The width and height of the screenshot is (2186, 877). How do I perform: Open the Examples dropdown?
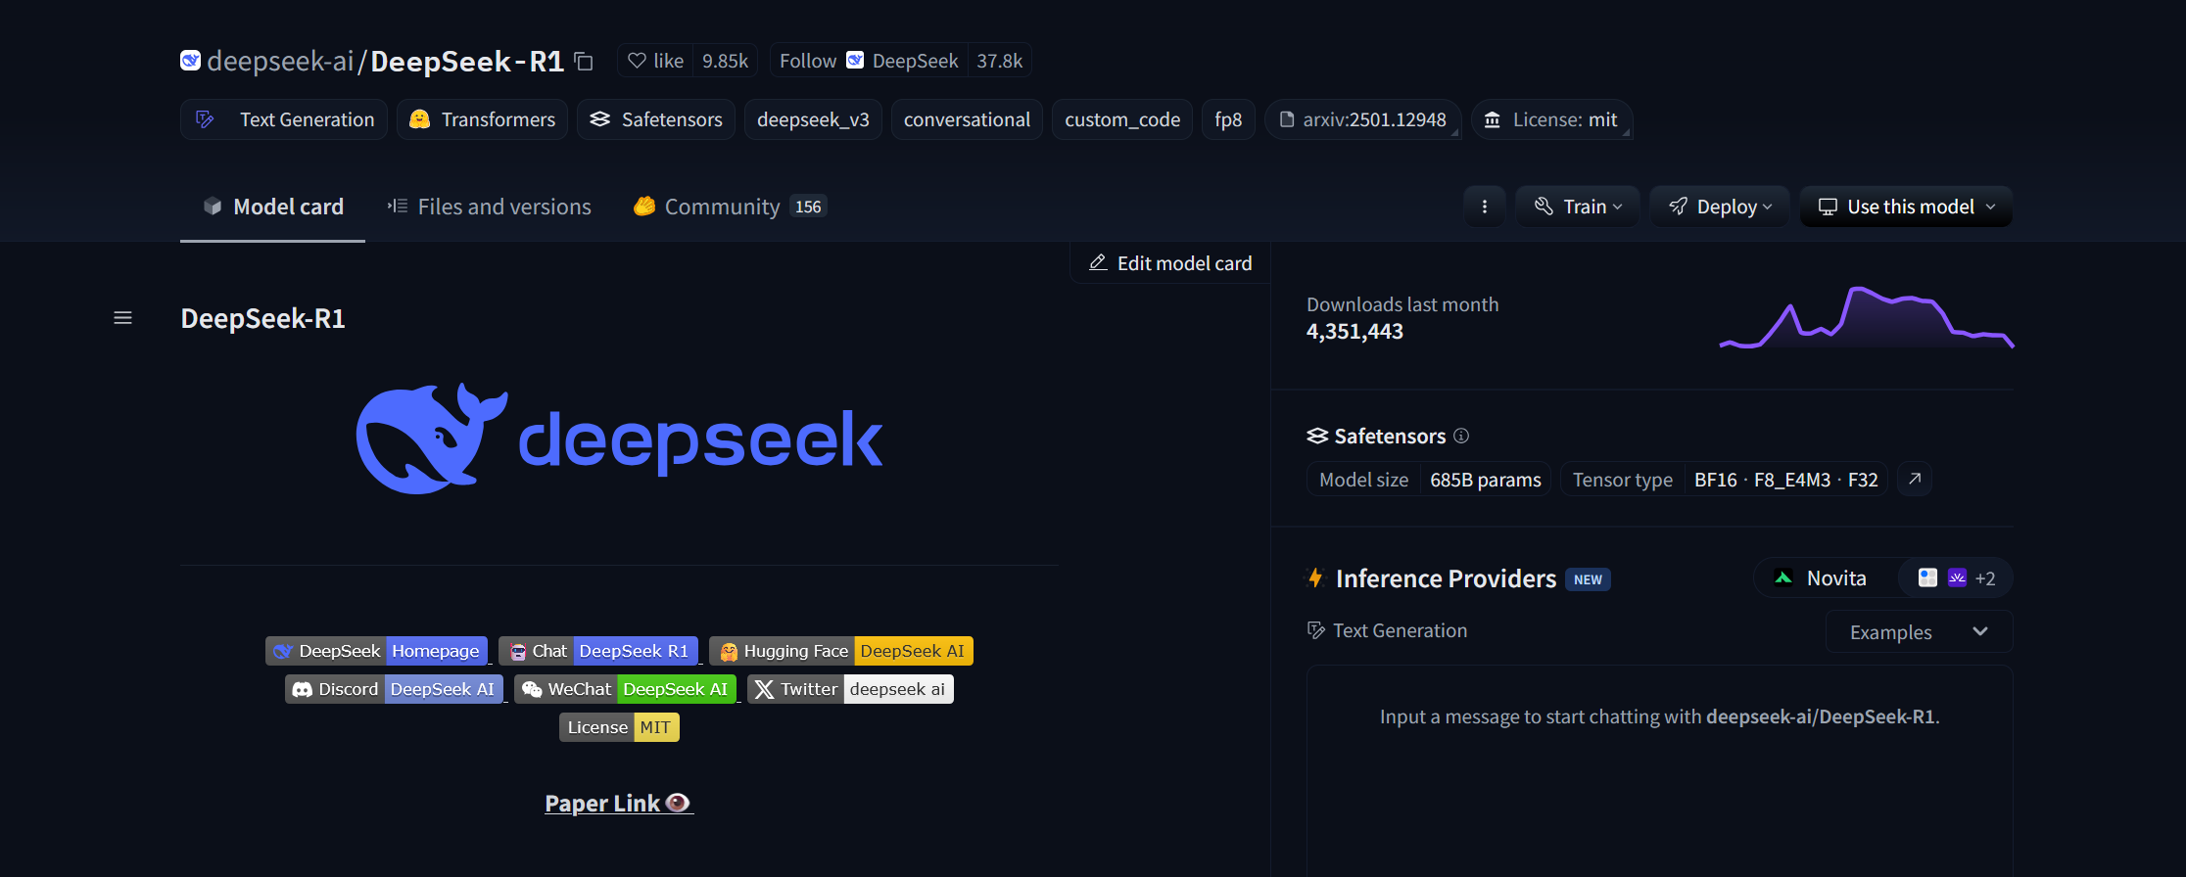(x=1920, y=632)
